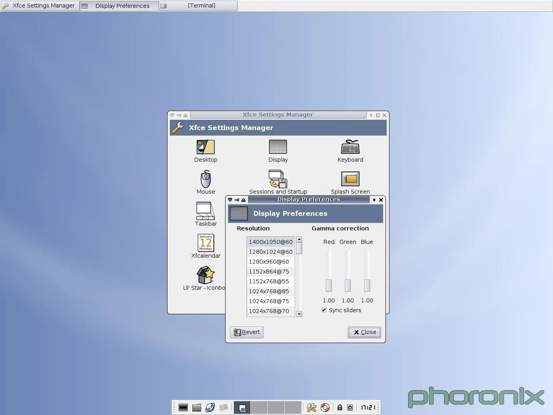This screenshot has height=415, width=553.
Task: Launch web browser globe icon in panel
Action: [x=210, y=407]
